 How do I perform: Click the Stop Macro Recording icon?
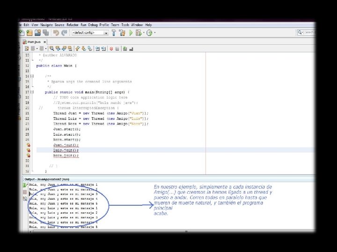pyautogui.click(x=117, y=49)
